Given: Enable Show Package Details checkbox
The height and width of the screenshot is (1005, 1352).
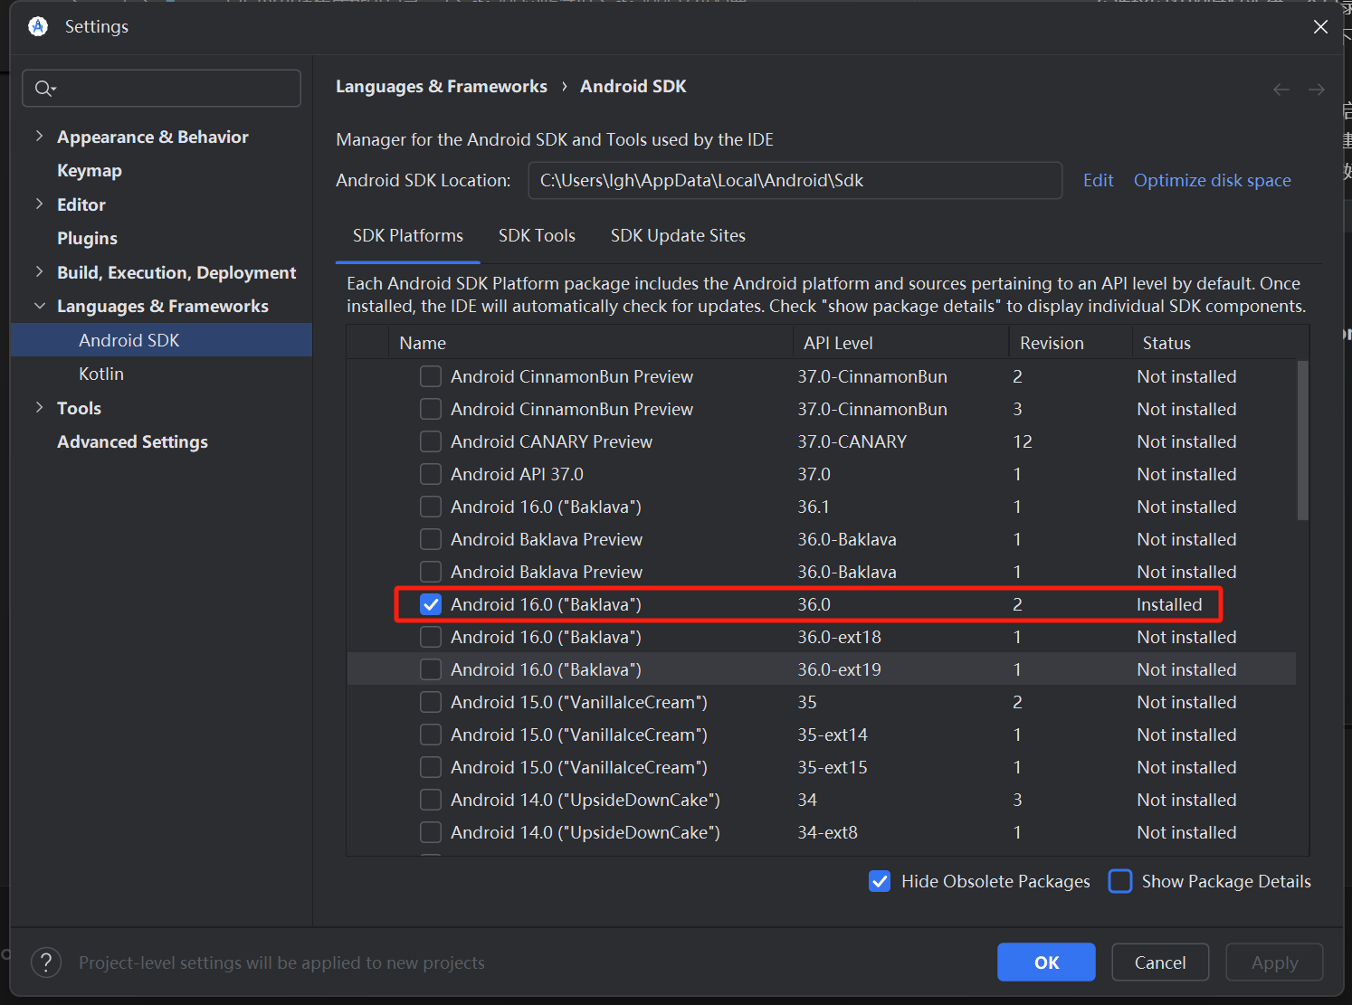Looking at the screenshot, I should [x=1120, y=881].
